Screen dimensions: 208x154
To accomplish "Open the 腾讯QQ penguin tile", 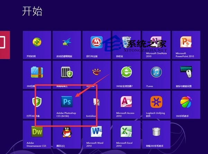I will pyautogui.click(x=67, y=134).
